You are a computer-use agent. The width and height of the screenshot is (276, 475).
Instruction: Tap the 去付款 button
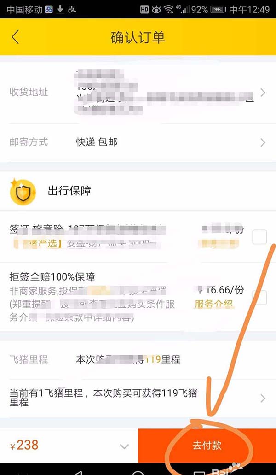coord(207,446)
